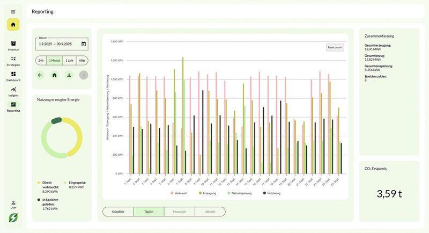Click the yellow Home icon in sidebar
Image resolution: width=429 pixels, height=233 pixels.
(x=13, y=25)
